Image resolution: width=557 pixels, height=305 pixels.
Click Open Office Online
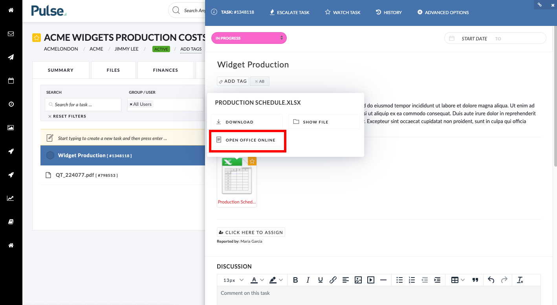pyautogui.click(x=247, y=140)
